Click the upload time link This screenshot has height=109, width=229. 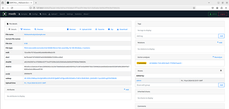[35, 83]
